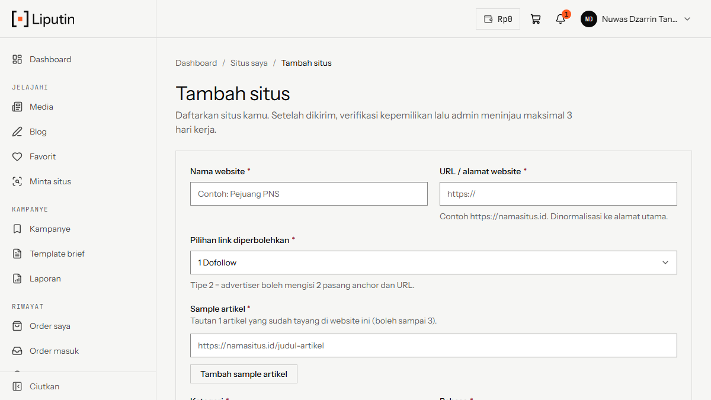Click the RIWAYAT section header
The height and width of the screenshot is (400, 711).
pyautogui.click(x=28, y=306)
